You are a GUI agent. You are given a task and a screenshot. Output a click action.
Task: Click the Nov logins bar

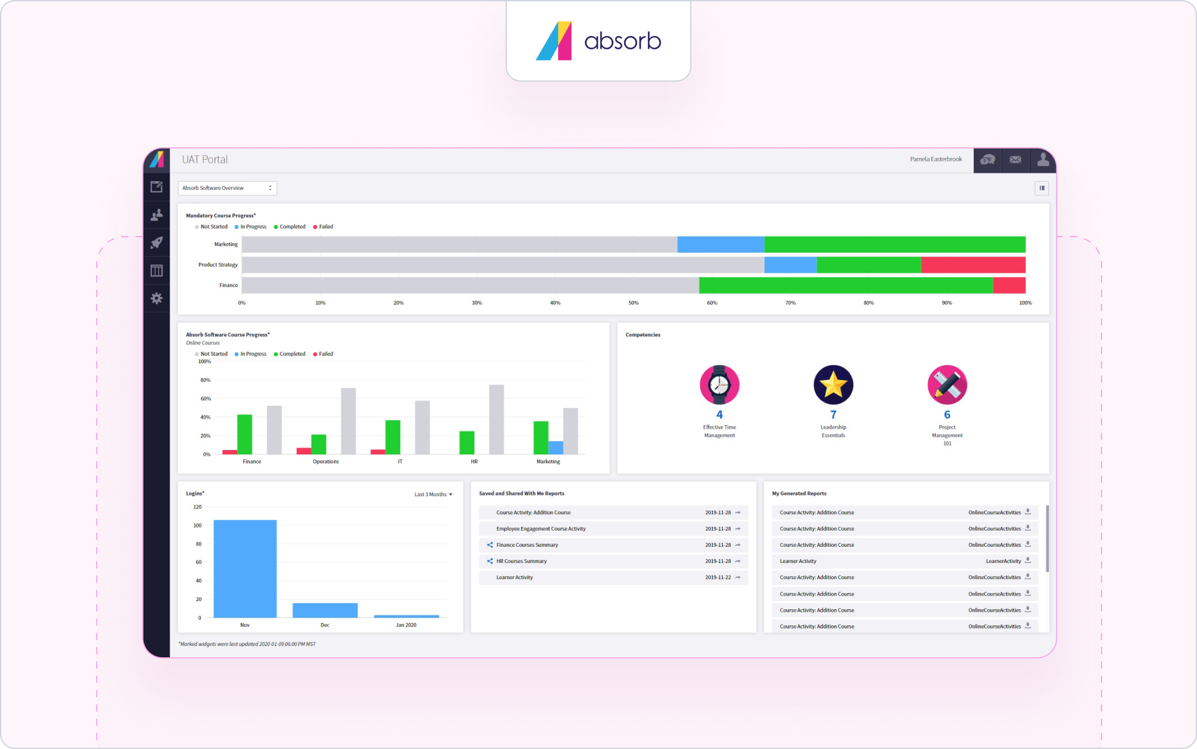245,569
